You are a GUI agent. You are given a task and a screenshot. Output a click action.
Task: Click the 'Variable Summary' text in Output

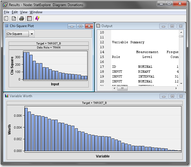128,42
